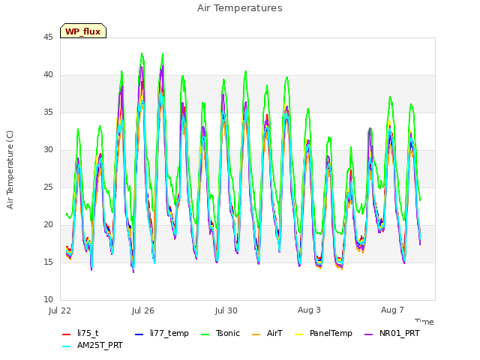Select NR01_PRT legend label
This screenshot has height=360, width=480.
click(x=400, y=333)
